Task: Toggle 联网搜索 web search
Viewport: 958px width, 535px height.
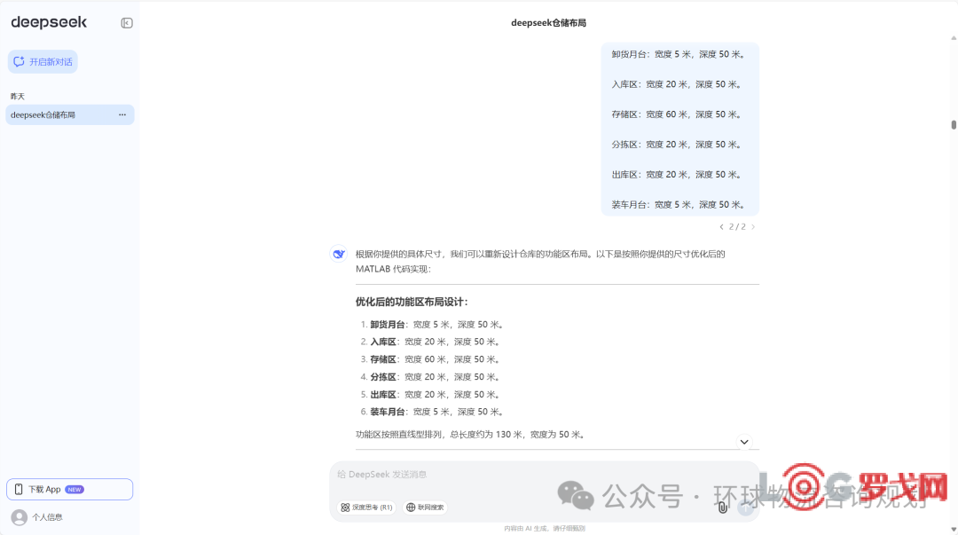Action: (x=425, y=507)
